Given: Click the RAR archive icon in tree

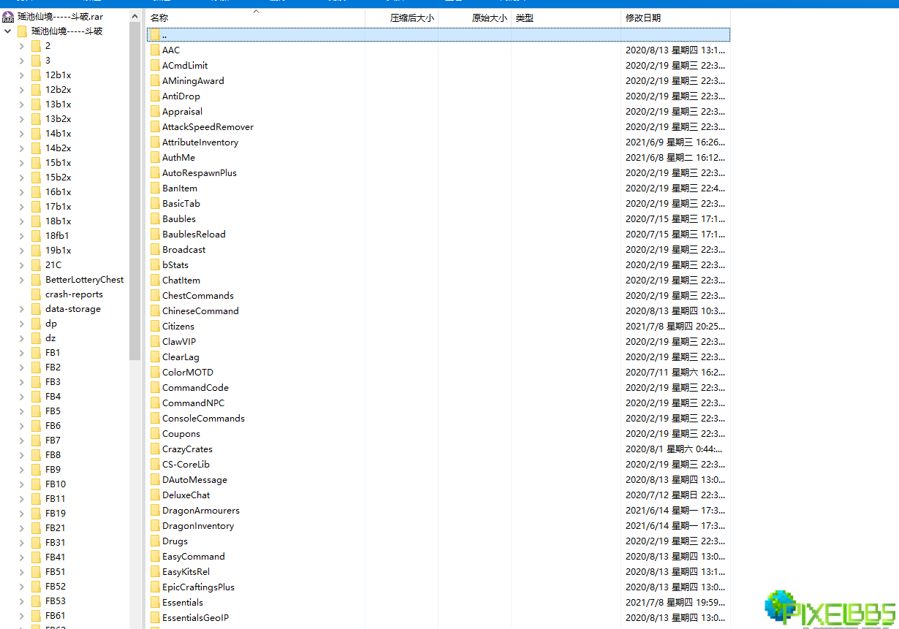Looking at the screenshot, I should click(8, 16).
